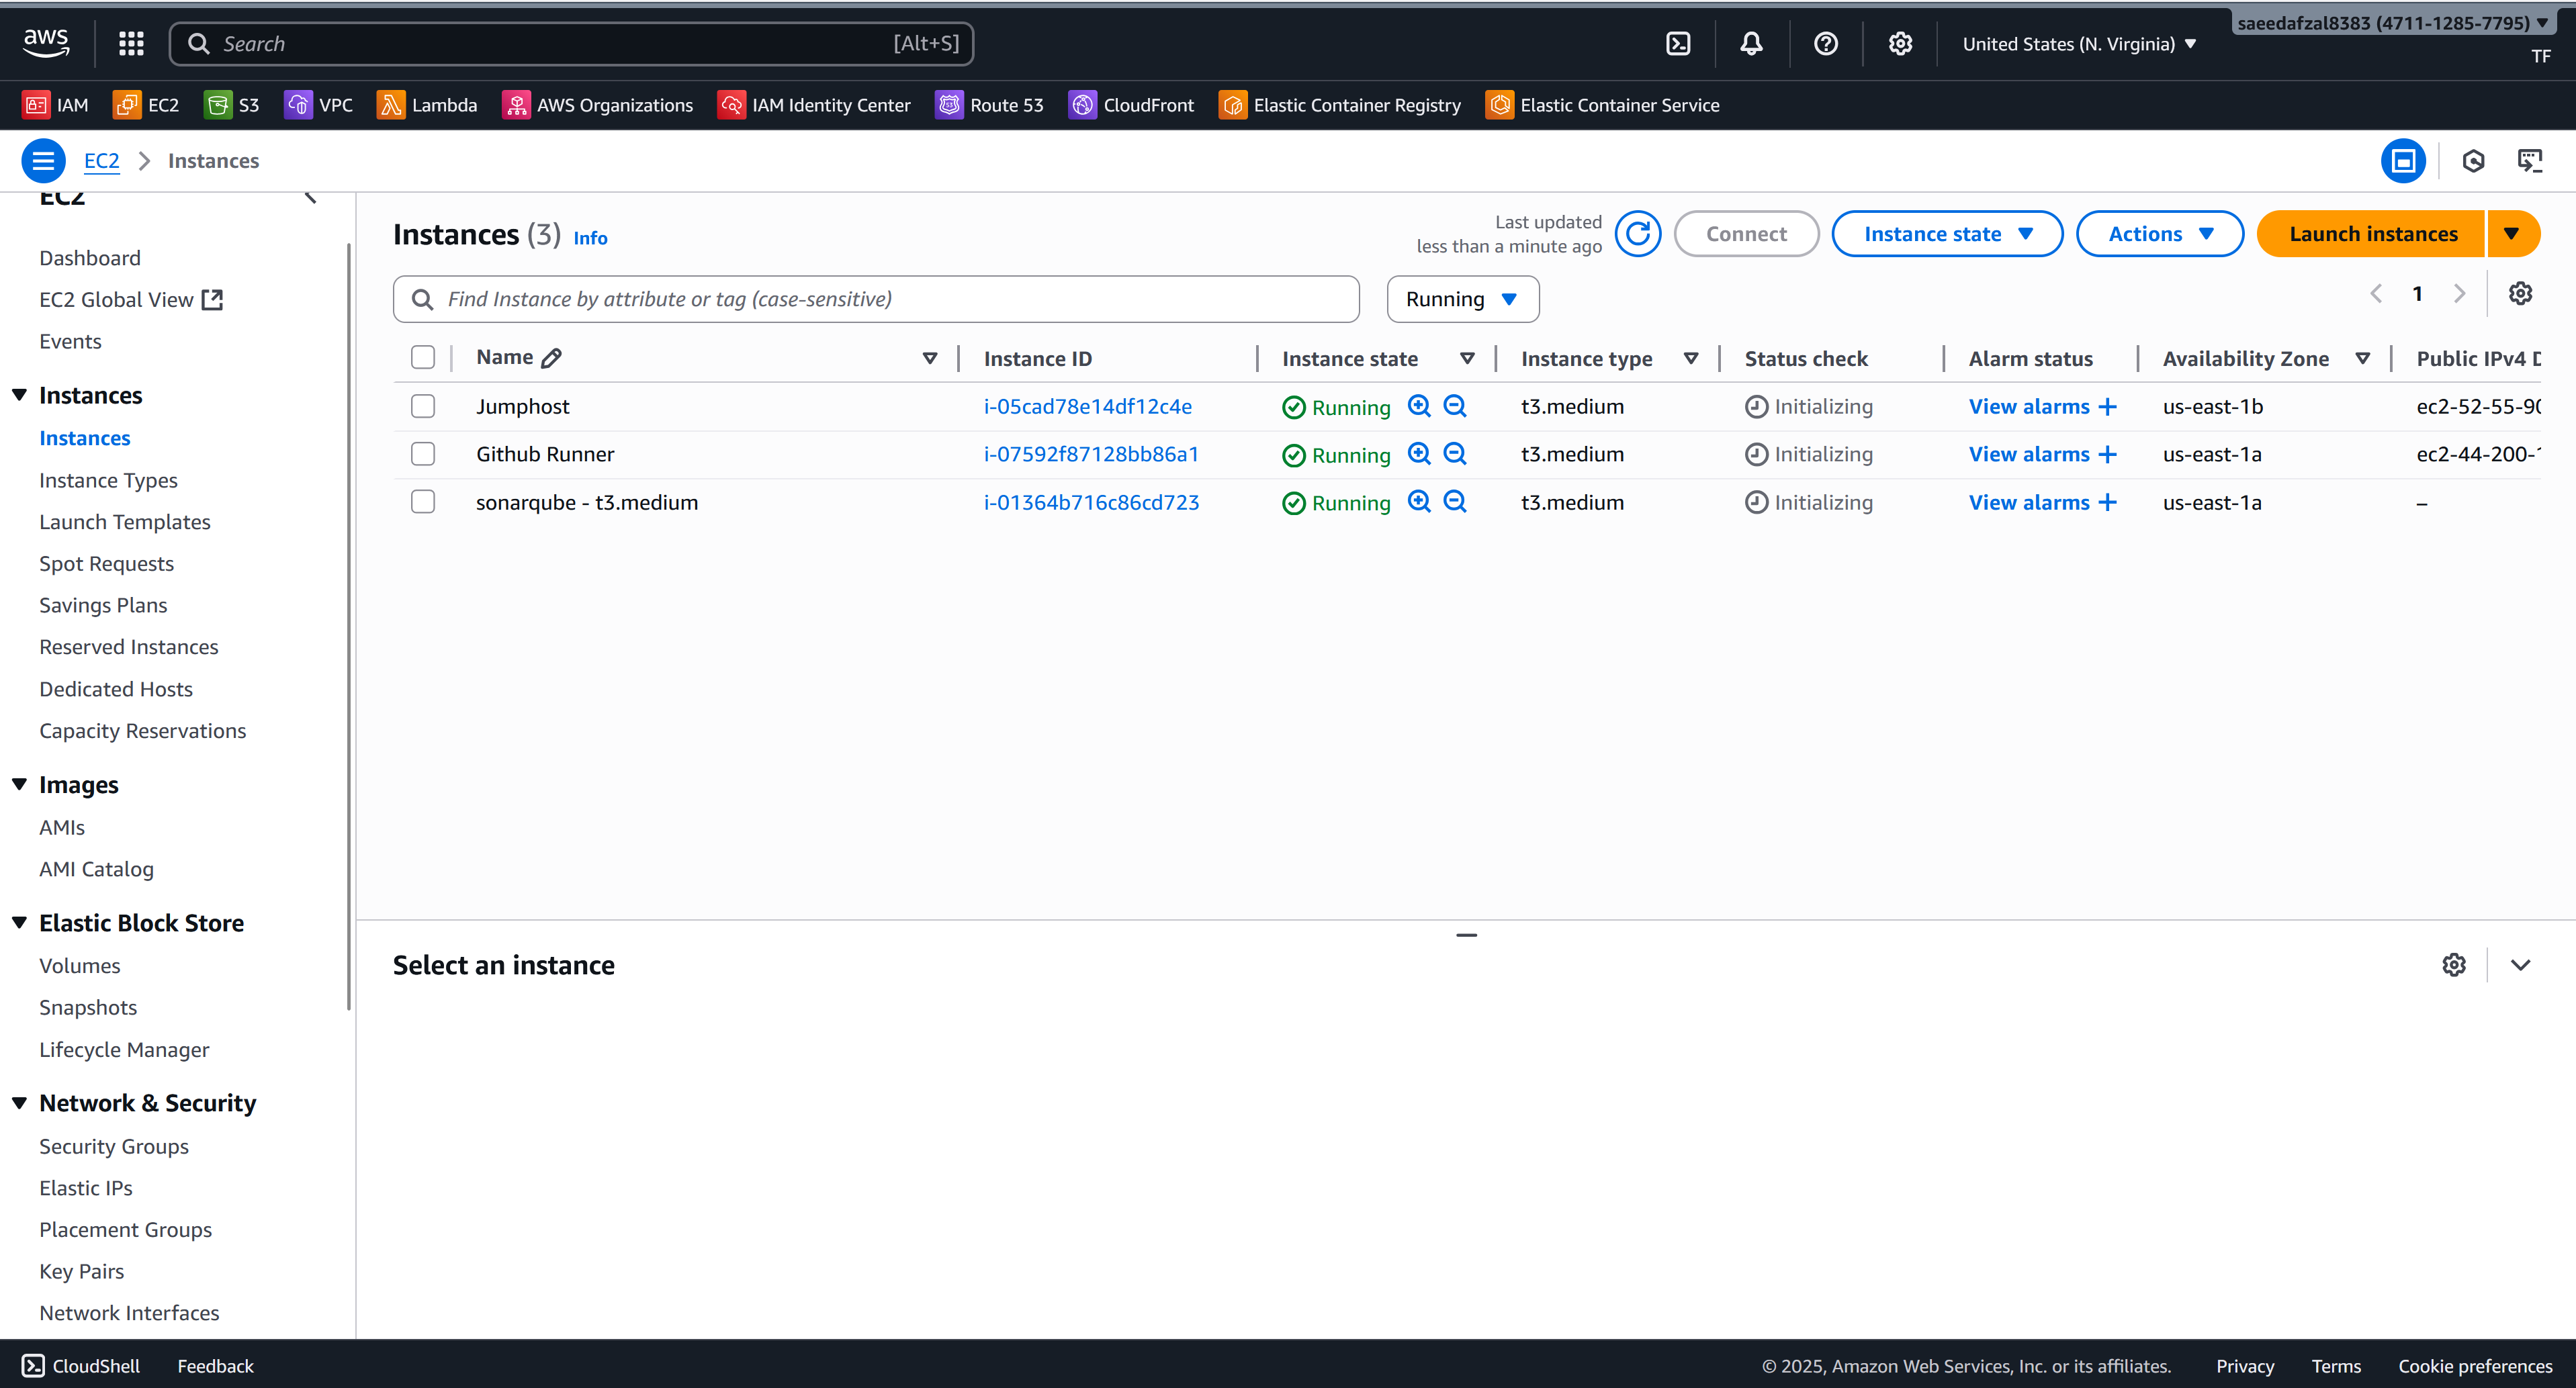Navigate to the EC2 breadcrumb link
Screen dimensions: 2576x1388
coord(101,160)
